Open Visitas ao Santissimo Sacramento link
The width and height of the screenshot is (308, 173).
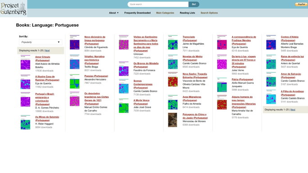coord(146,44)
